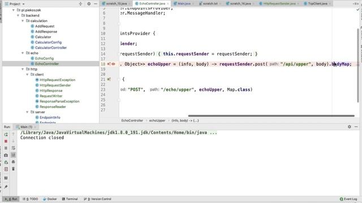Pause program output in Run panel
This screenshot has height=203, width=362.
click(6, 148)
